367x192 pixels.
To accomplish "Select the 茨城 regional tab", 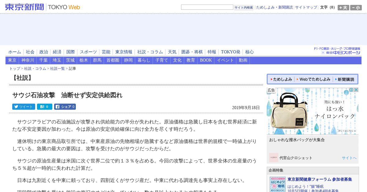I will [x=70, y=60].
